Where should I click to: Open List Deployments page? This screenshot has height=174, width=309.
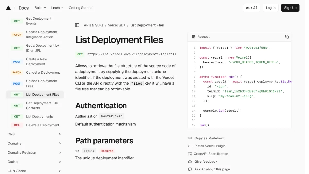pyautogui.click(x=39, y=117)
